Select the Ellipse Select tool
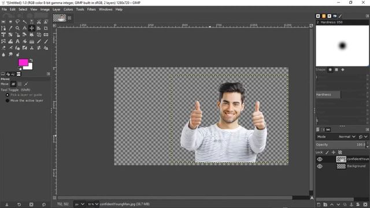Image resolution: width=370 pixels, height=208 pixels. tap(10, 22)
